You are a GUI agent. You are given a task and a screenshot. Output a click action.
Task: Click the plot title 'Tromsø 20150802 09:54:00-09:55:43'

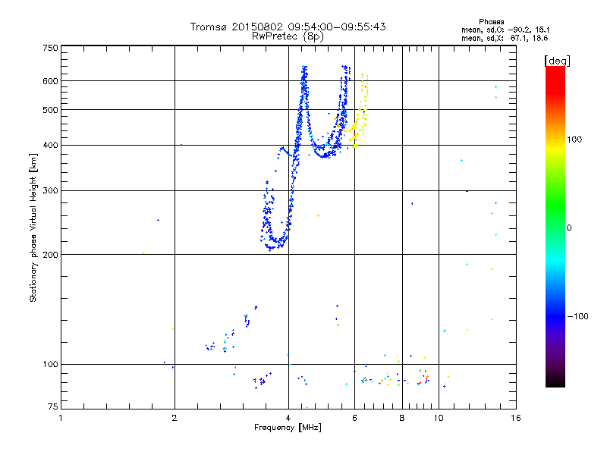click(288, 27)
